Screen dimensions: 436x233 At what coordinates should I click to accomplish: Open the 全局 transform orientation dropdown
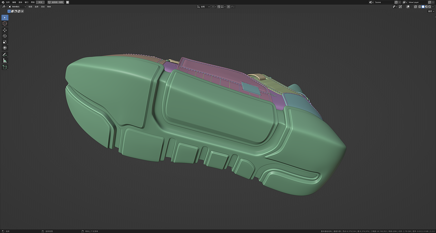[x=203, y=6]
